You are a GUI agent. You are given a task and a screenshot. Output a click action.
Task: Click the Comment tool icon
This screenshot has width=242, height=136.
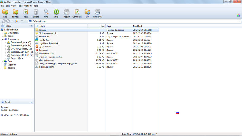click(x=77, y=13)
